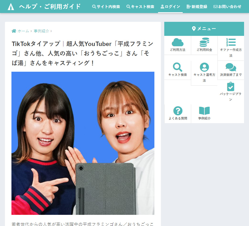Open the ご利用料金 coins icon
Image resolution: width=249 pixels, height=226 pixels.
204,42
